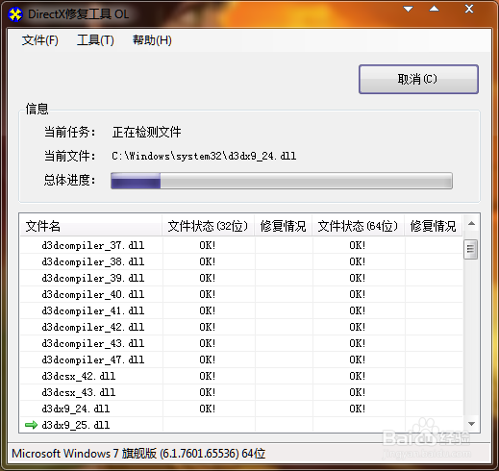
Task: Select the d3dcompiler_42.dll row
Action: pos(241,327)
